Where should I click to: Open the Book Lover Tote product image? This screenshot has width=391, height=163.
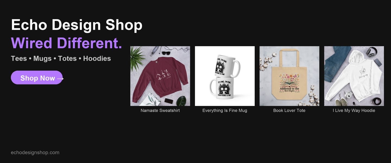[289, 76]
